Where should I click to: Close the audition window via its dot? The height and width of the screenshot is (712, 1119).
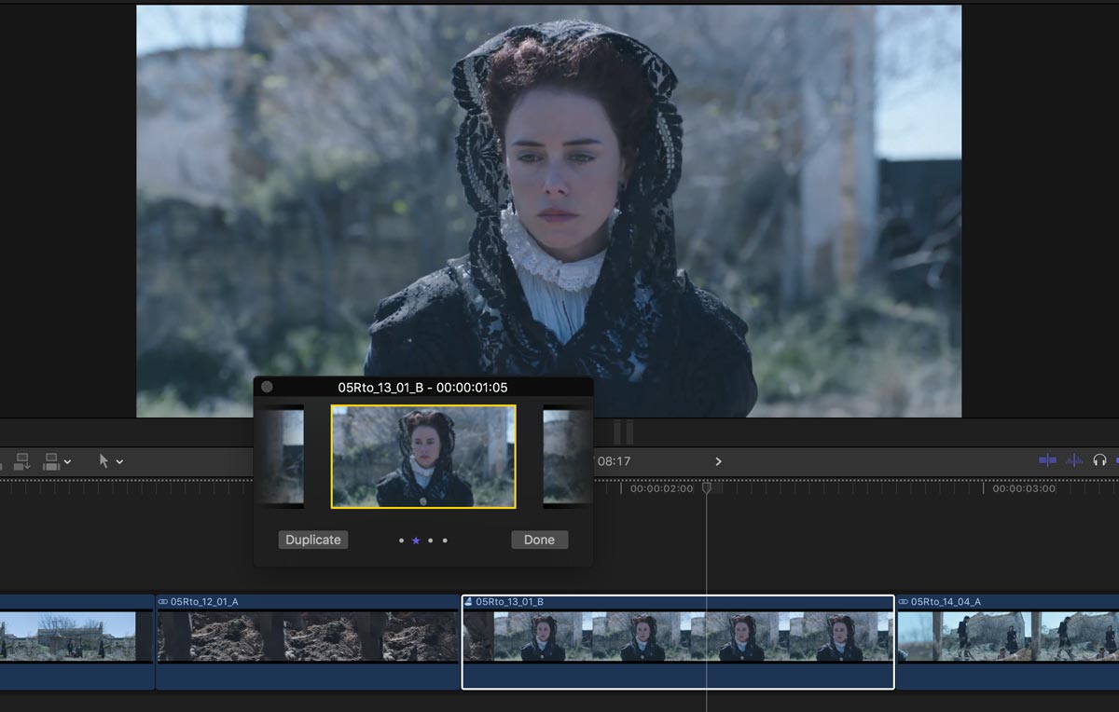click(x=267, y=387)
